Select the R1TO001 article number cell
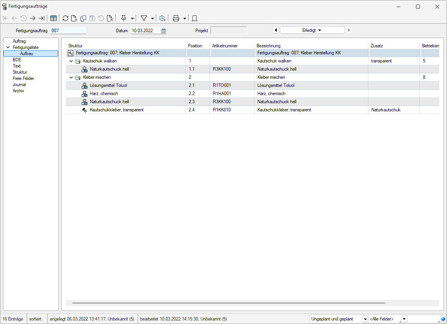Image resolution: width=447 pixels, height=324 pixels. pyautogui.click(x=232, y=86)
